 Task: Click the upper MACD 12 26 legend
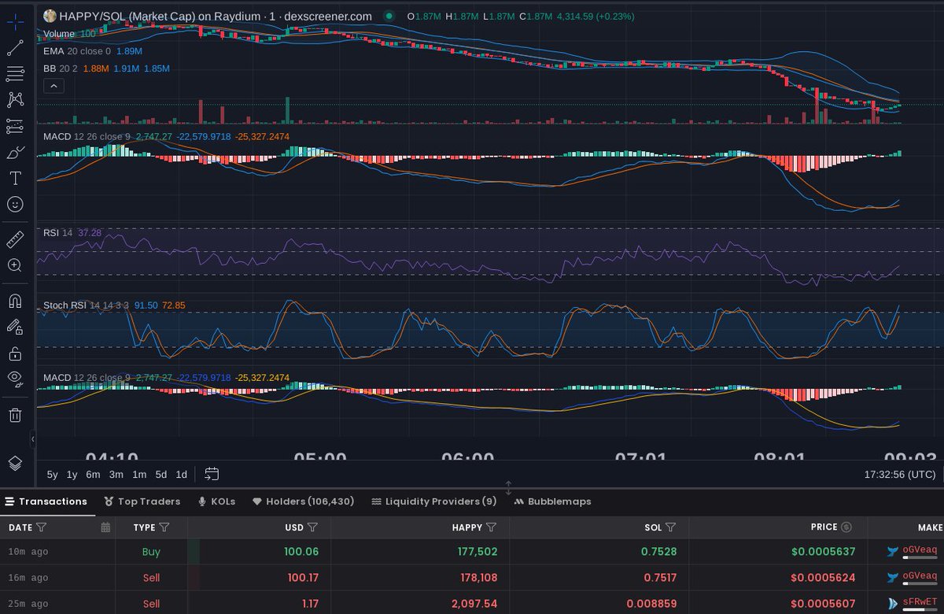click(166, 136)
